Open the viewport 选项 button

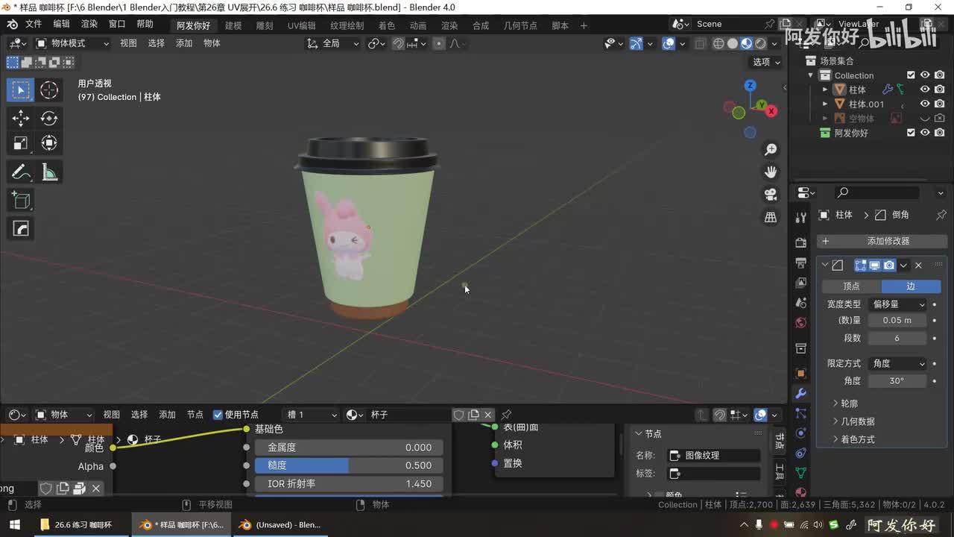click(765, 62)
